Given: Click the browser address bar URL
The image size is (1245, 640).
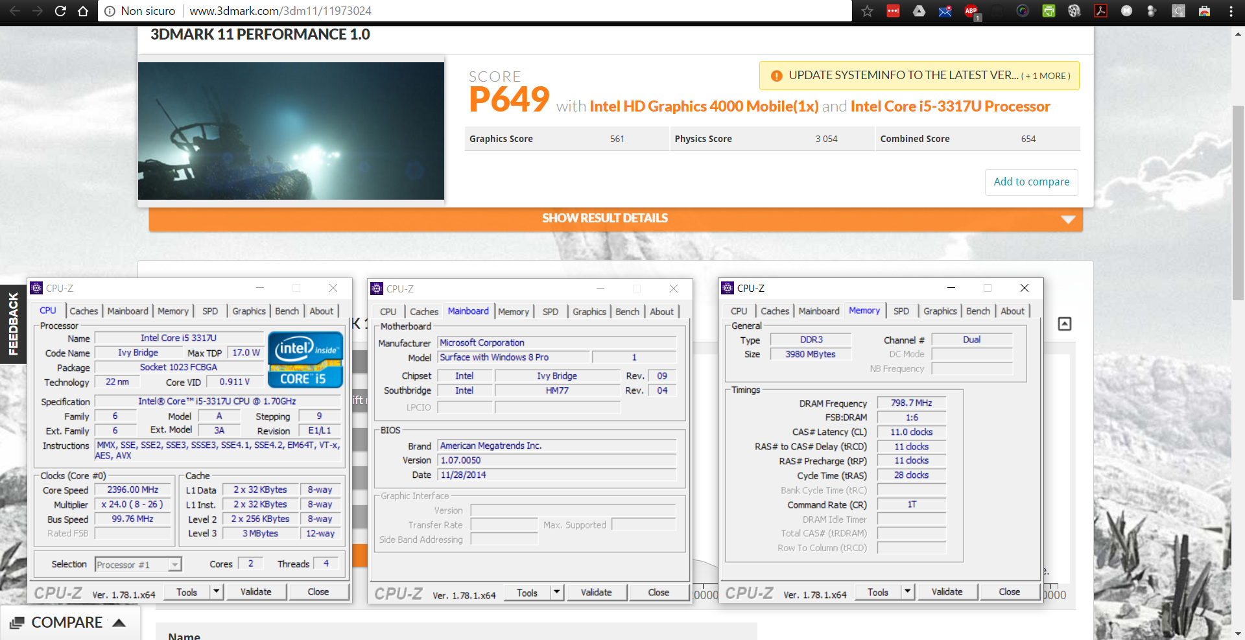Looking at the screenshot, I should tap(281, 11).
